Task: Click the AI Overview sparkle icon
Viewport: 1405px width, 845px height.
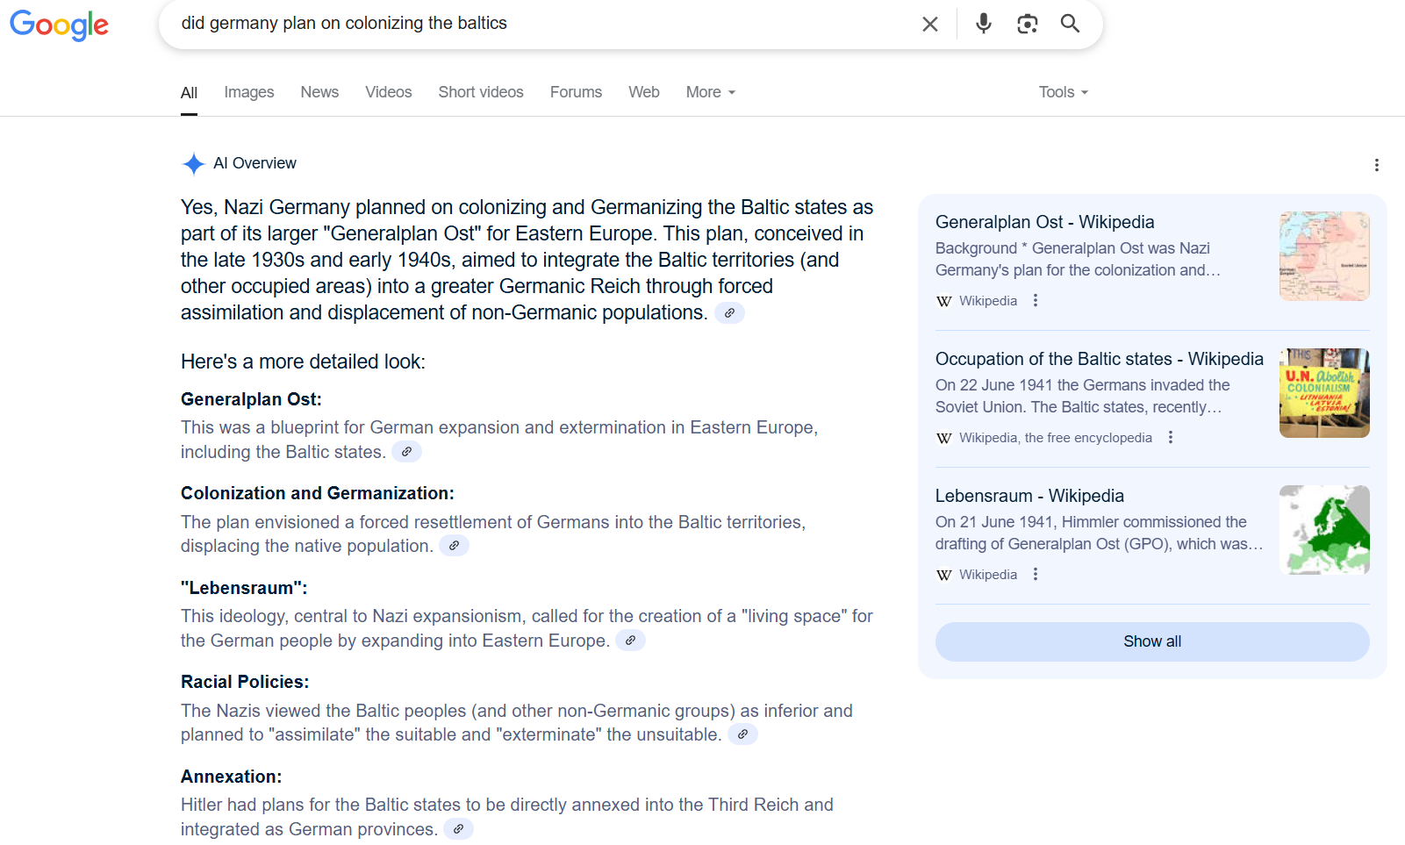Action: [193, 164]
